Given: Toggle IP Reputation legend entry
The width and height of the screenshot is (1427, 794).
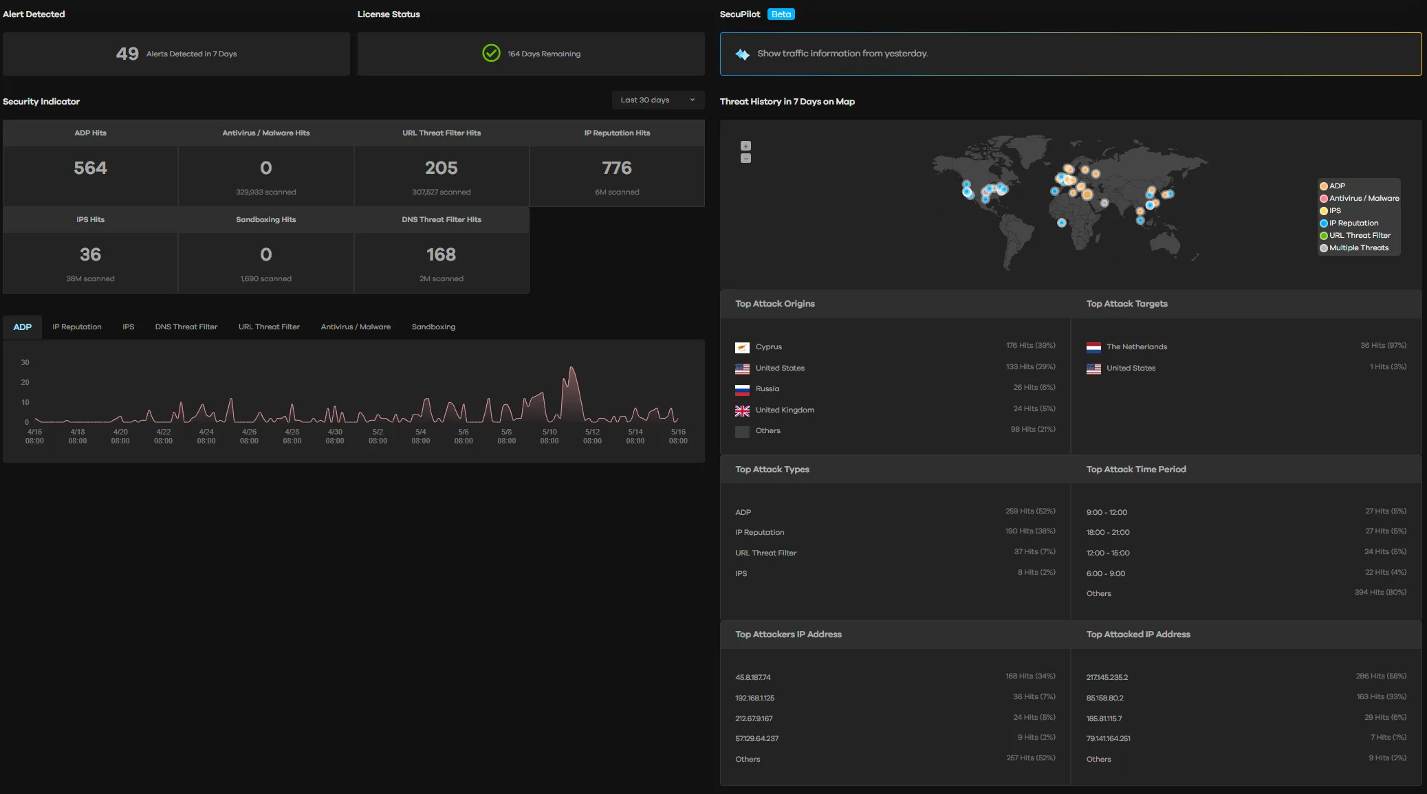Looking at the screenshot, I should click(x=1353, y=223).
